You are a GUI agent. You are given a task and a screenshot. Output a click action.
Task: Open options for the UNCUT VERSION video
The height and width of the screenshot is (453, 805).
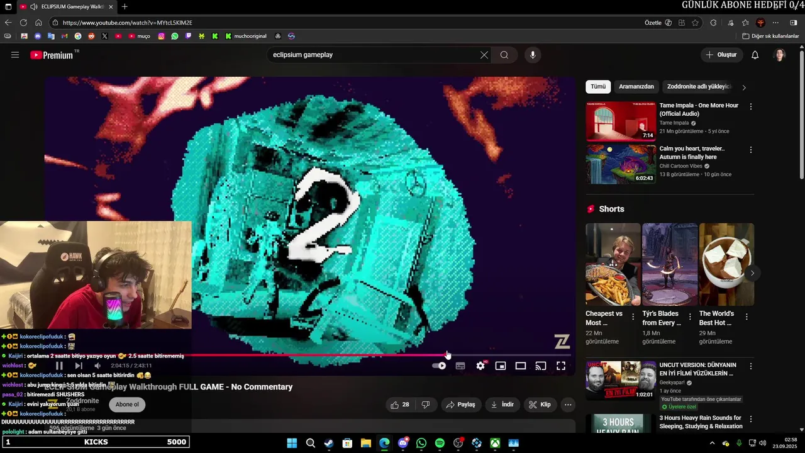[x=751, y=366]
